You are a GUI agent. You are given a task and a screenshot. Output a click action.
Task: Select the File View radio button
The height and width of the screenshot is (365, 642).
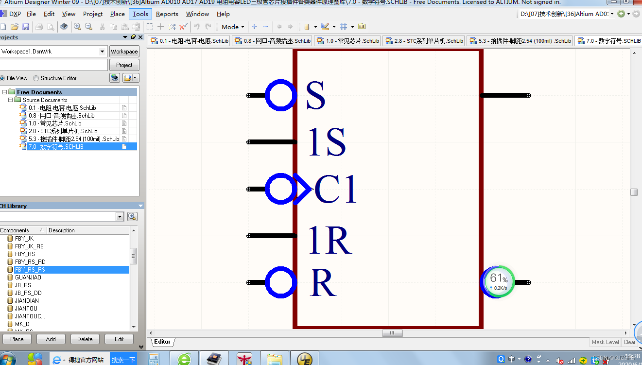point(2,78)
